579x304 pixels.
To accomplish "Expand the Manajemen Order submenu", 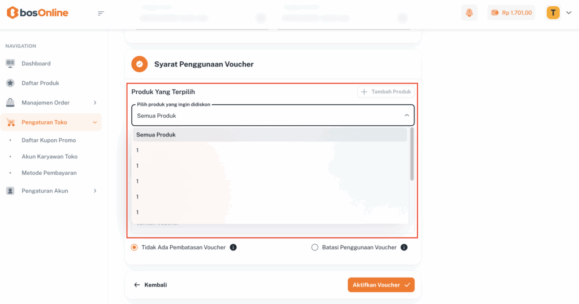I will pyautogui.click(x=95, y=103).
